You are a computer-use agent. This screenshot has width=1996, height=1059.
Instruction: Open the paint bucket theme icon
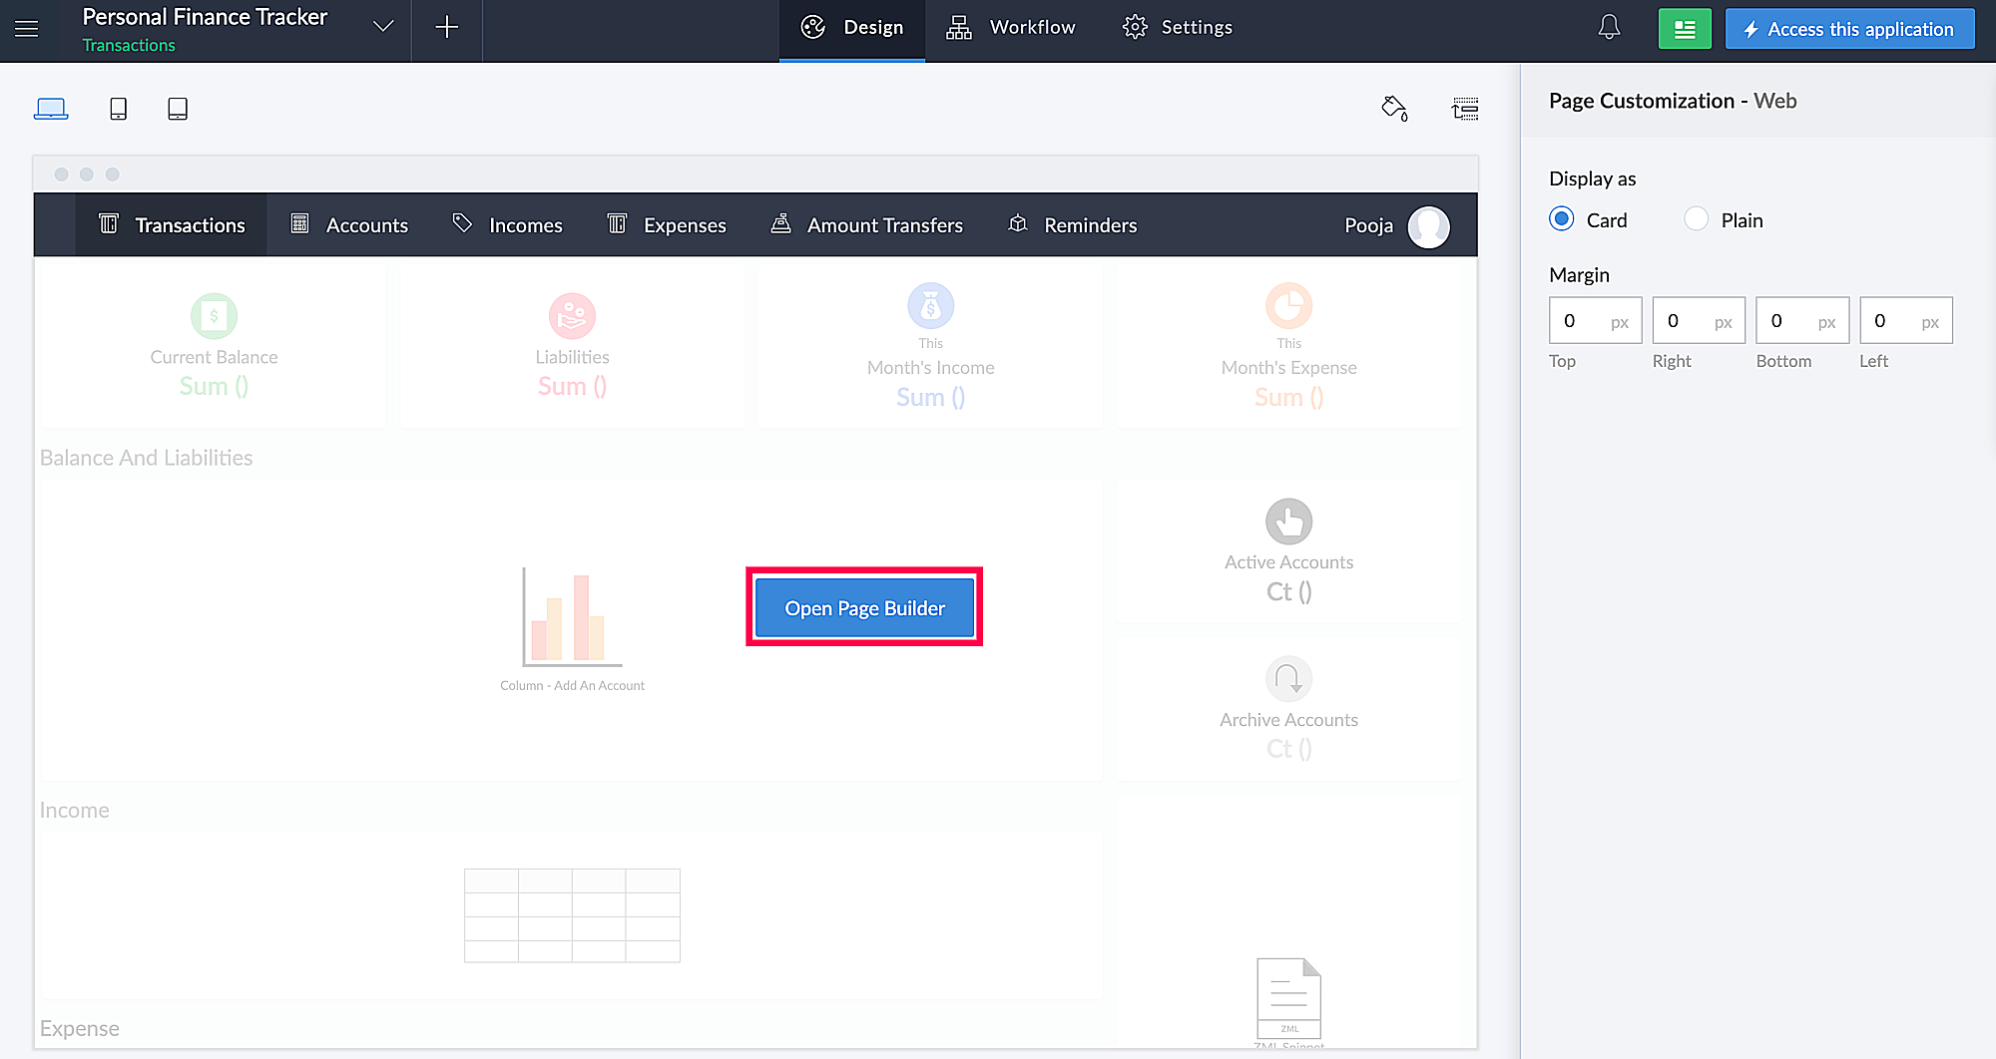coord(1394,108)
